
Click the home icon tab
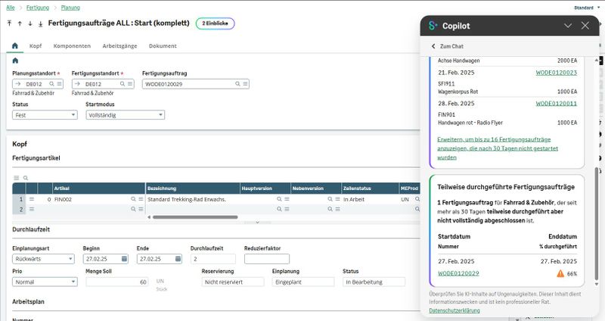click(x=15, y=45)
